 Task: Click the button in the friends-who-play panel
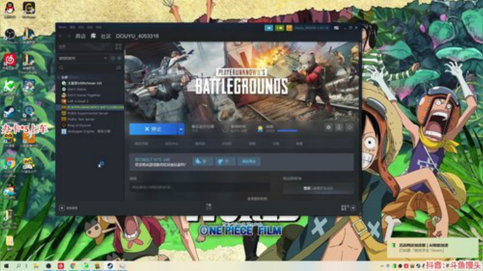318,188
